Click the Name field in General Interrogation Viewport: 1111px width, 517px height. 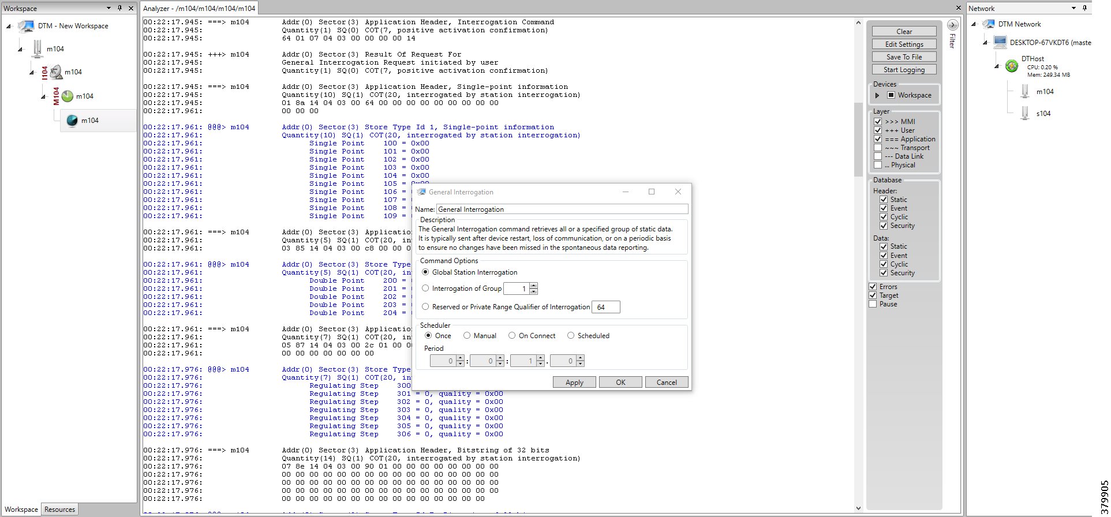(x=562, y=209)
